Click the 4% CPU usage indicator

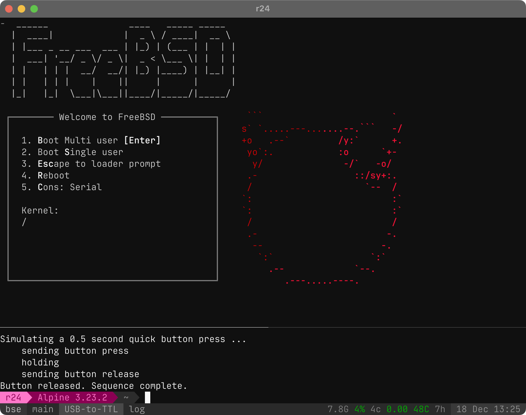[360, 409]
